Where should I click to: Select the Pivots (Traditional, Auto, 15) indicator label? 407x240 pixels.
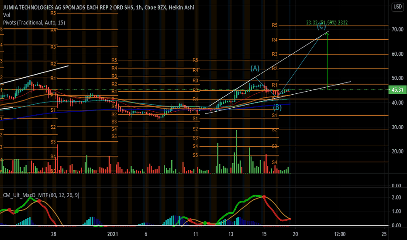[34, 23]
